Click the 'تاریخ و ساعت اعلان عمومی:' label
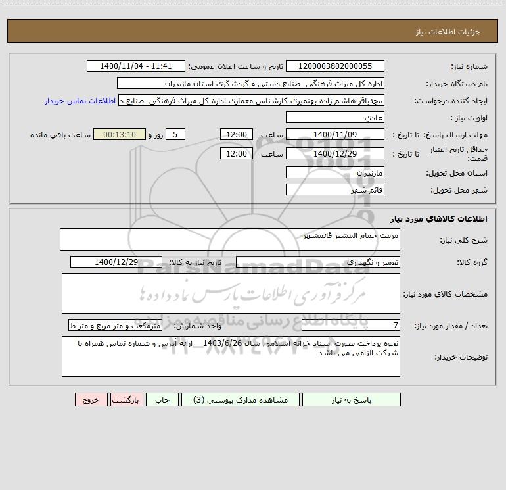This screenshot has width=506, height=490. tap(235, 66)
